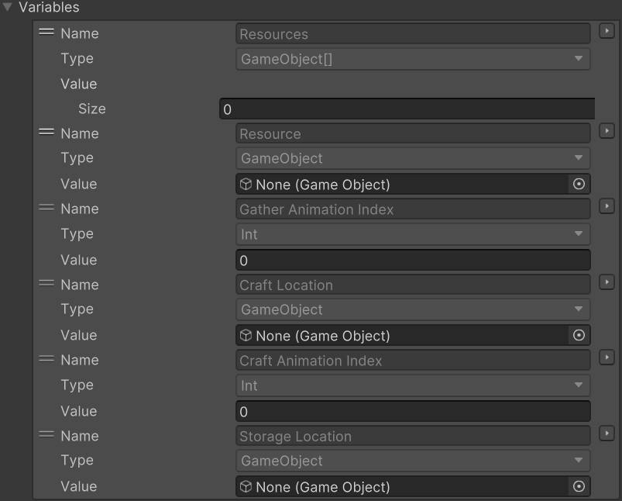Screen dimensions: 622x501
Task: Click the Resources name text field
Action: pos(413,34)
